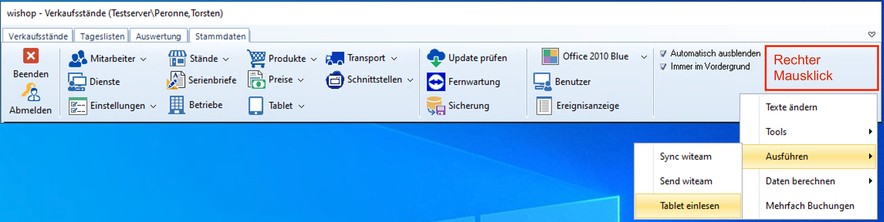Click the Serienbriefe icon
884x222 pixels.
click(x=176, y=80)
